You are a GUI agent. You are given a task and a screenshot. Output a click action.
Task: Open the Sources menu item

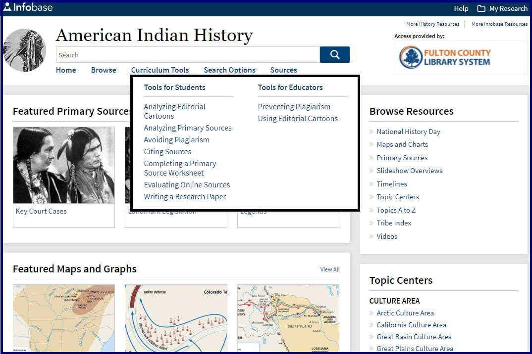[283, 70]
